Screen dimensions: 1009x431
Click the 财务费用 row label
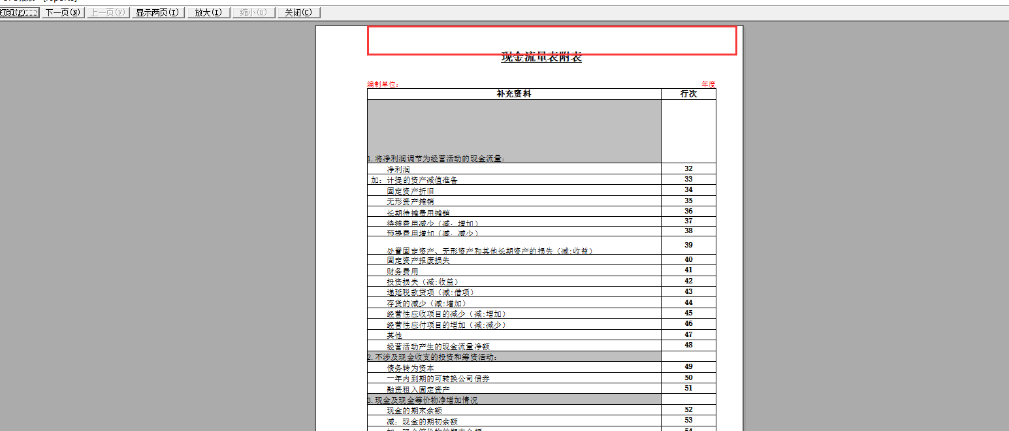pyautogui.click(x=402, y=271)
